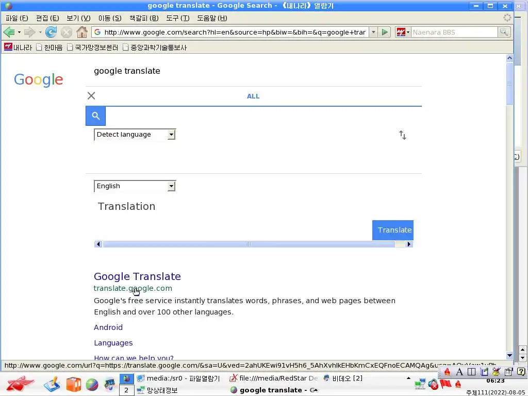Screen dimensions: 528x396
Task: Click the red flag tray icon
Action: [445, 384]
